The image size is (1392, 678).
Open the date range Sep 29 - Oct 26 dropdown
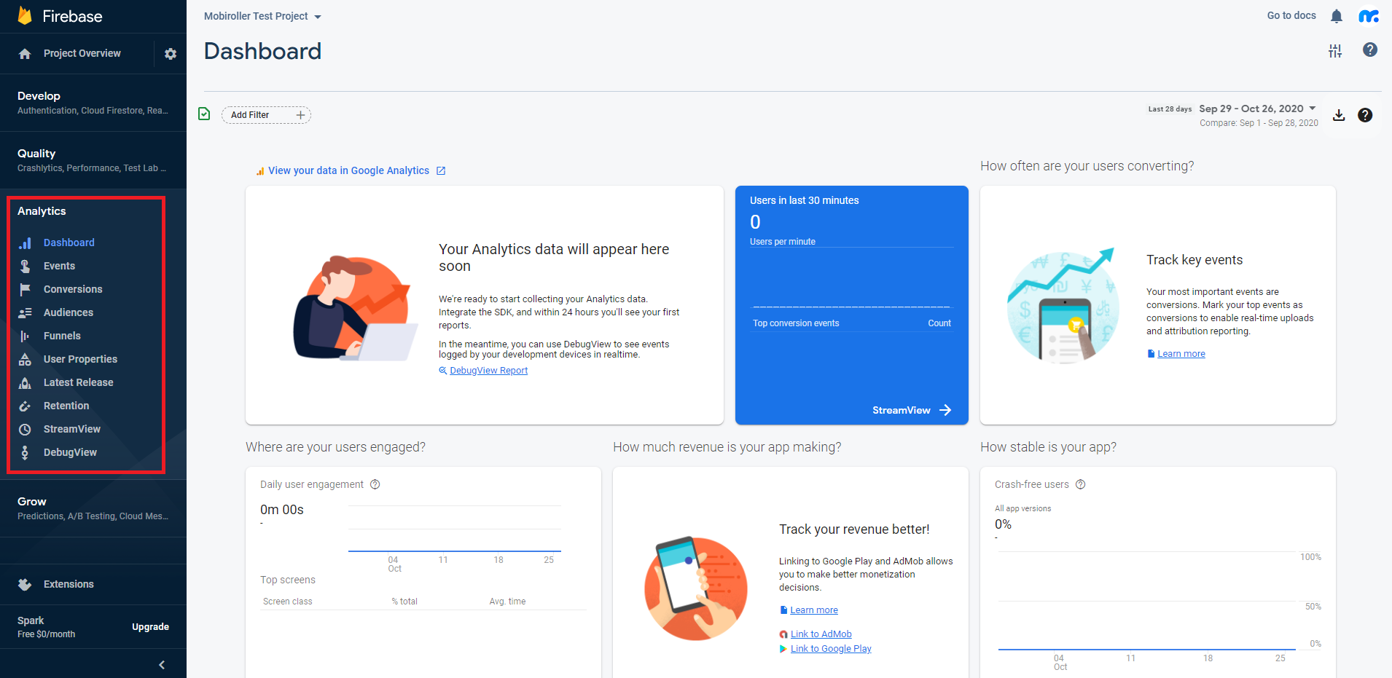(1258, 109)
